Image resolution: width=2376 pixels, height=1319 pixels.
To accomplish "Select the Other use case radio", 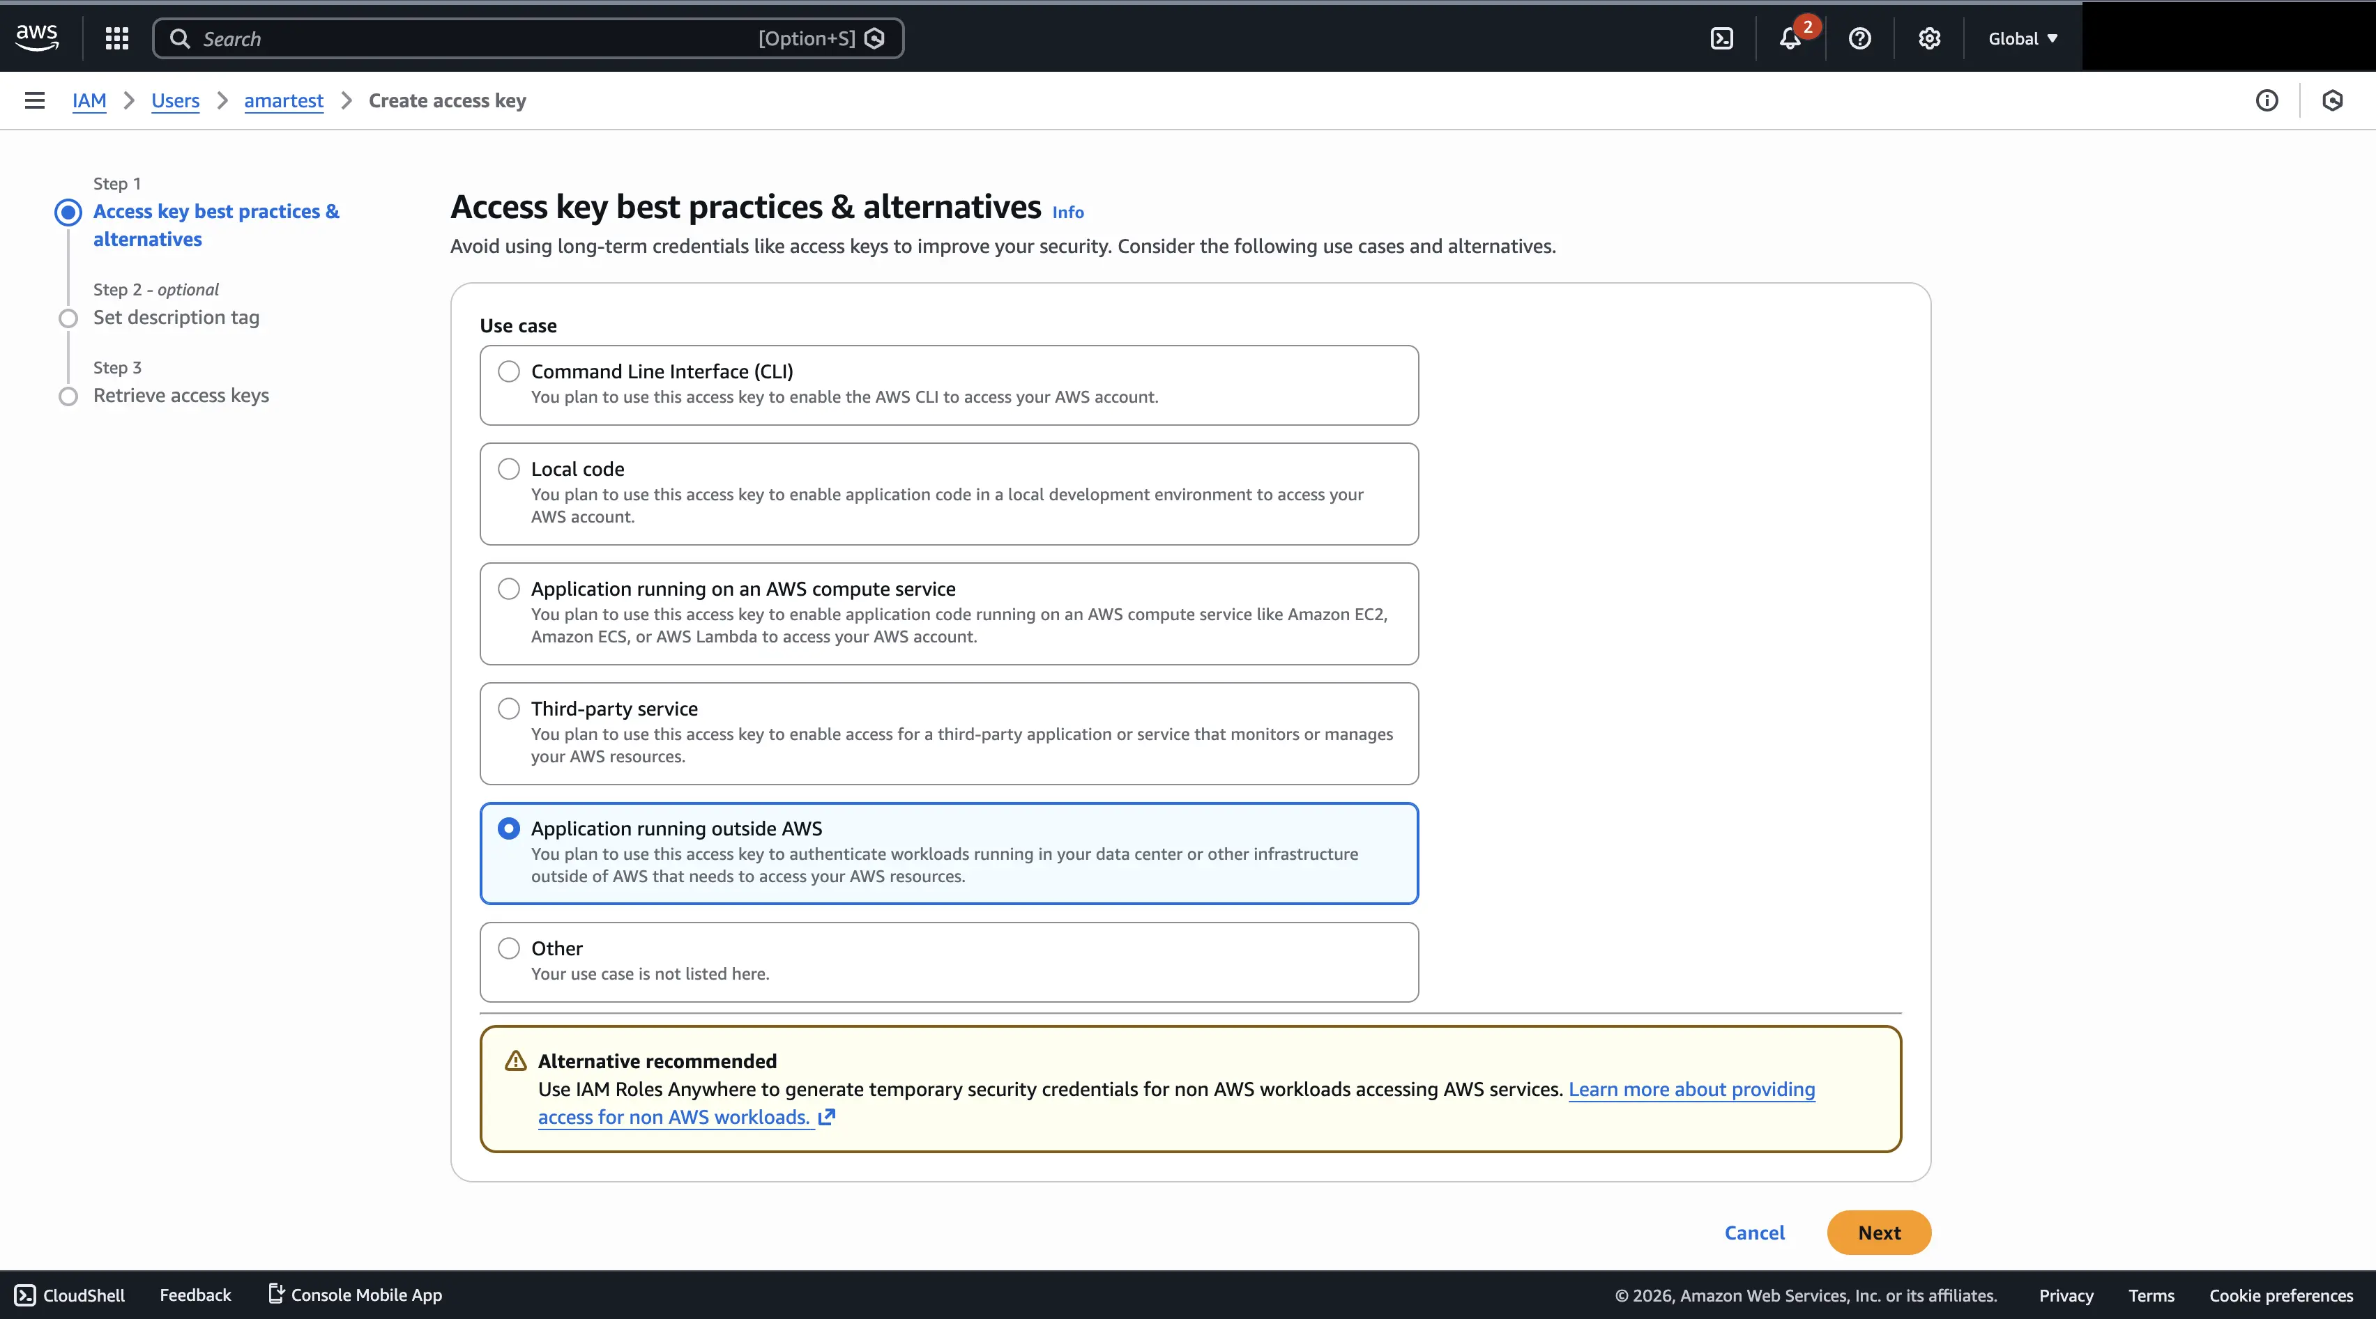I will tap(509, 948).
